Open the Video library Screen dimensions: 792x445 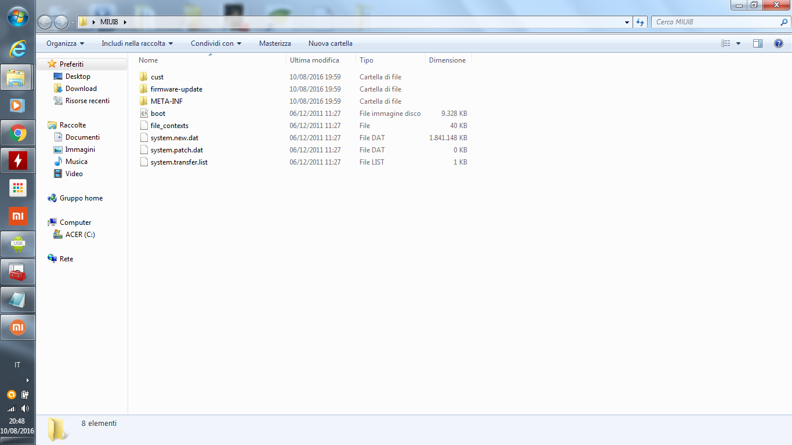[x=74, y=174]
